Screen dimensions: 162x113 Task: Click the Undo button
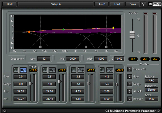pos(10,4)
